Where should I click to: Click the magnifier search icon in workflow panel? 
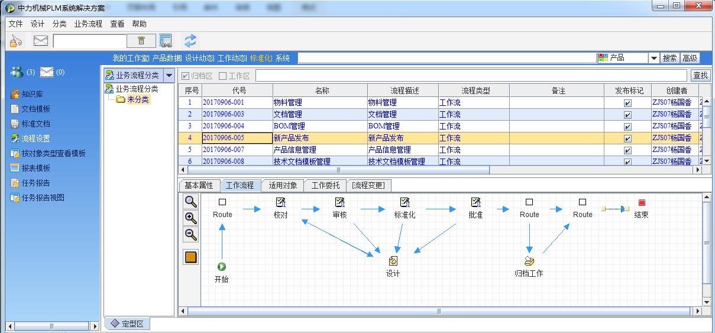[x=191, y=201]
